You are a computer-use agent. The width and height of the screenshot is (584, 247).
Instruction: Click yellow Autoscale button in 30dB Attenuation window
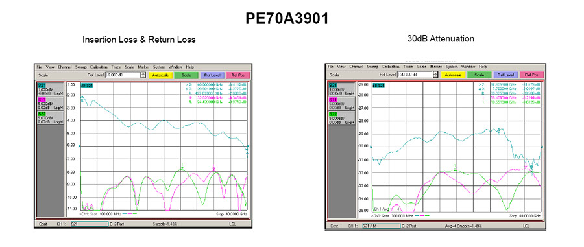coord(454,75)
